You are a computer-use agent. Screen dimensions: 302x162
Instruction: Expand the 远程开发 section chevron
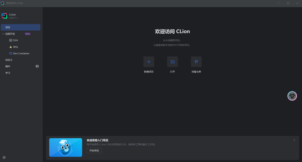tap(3, 33)
